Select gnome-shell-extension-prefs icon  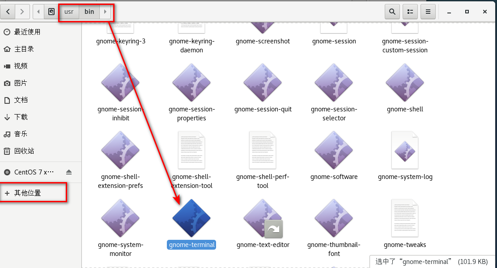point(120,150)
